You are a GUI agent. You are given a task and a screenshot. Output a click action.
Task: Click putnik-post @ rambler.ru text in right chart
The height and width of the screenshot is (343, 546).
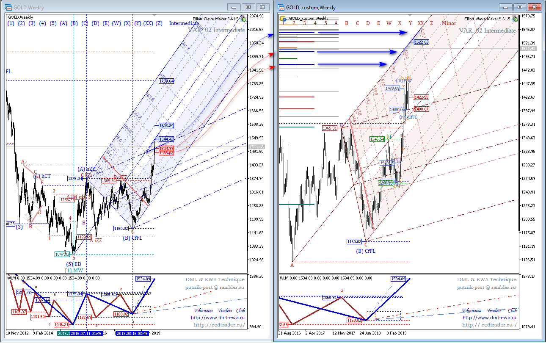487,287
